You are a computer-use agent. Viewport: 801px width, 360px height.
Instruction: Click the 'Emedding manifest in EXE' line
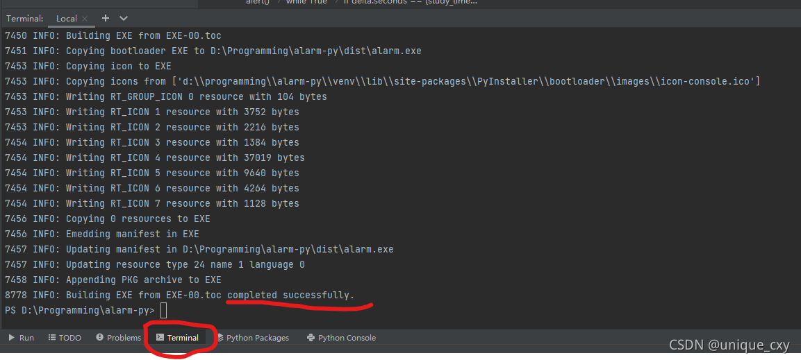click(101, 234)
